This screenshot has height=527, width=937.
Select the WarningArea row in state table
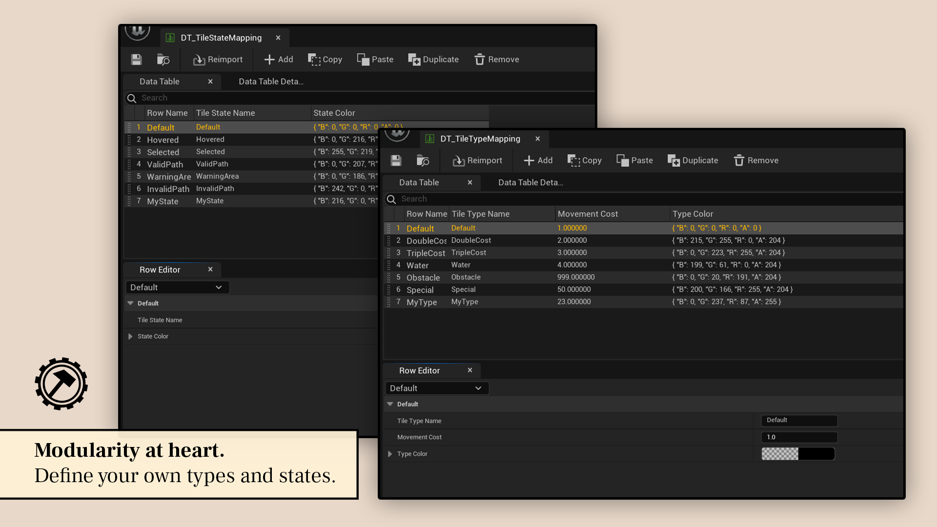pyautogui.click(x=168, y=176)
